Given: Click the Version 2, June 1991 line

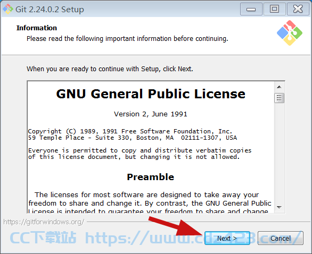Looking at the screenshot, I should 151,114.
